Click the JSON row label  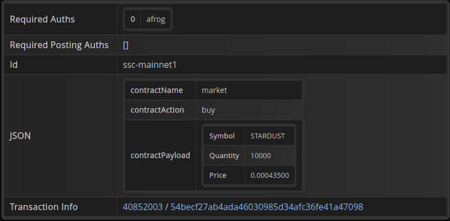20,136
